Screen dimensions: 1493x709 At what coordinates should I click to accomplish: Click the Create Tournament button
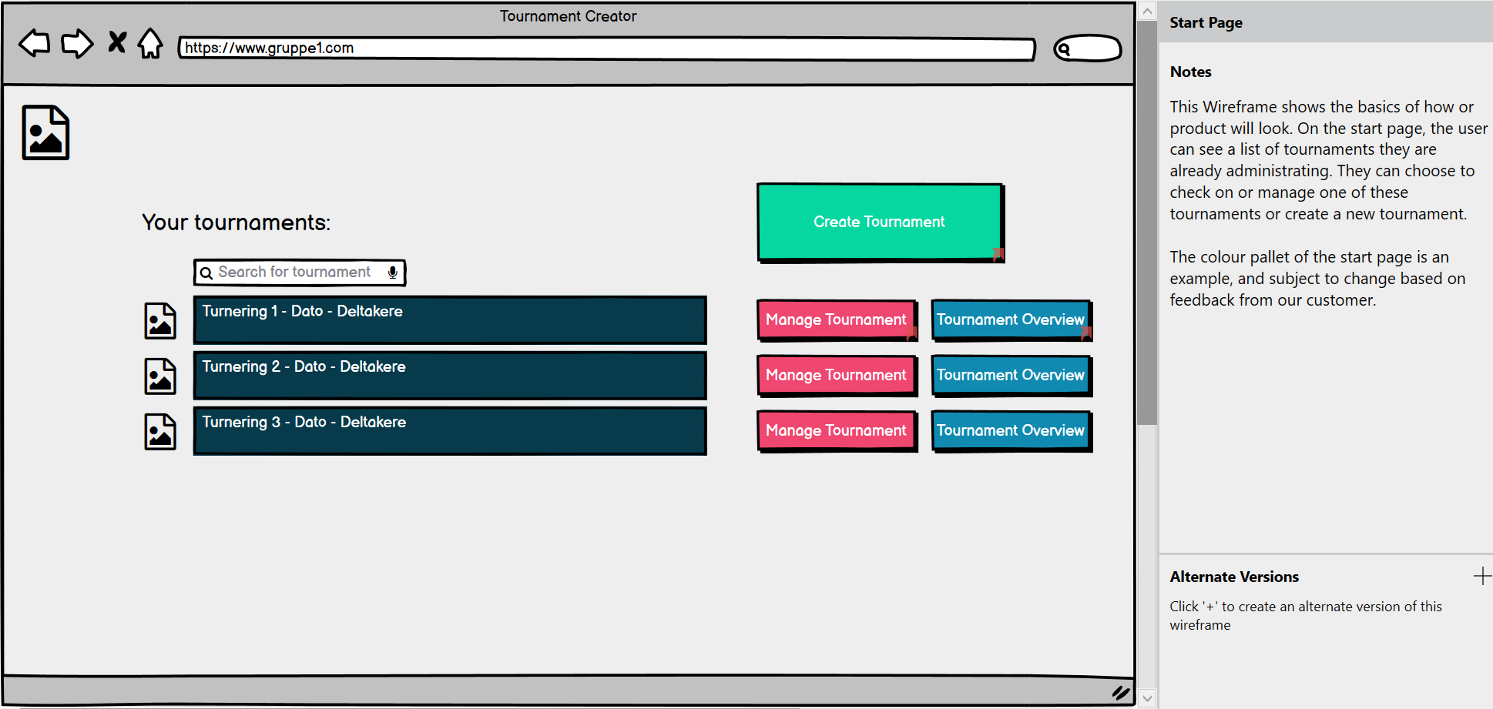[879, 222]
